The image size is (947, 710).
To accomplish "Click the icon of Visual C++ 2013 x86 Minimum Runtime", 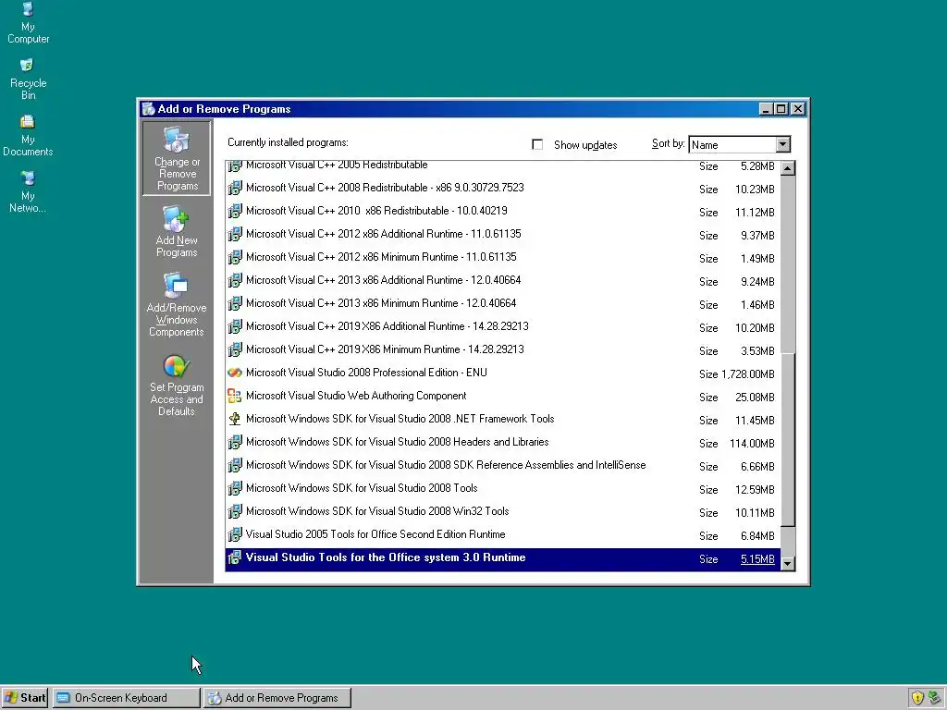I will point(235,303).
